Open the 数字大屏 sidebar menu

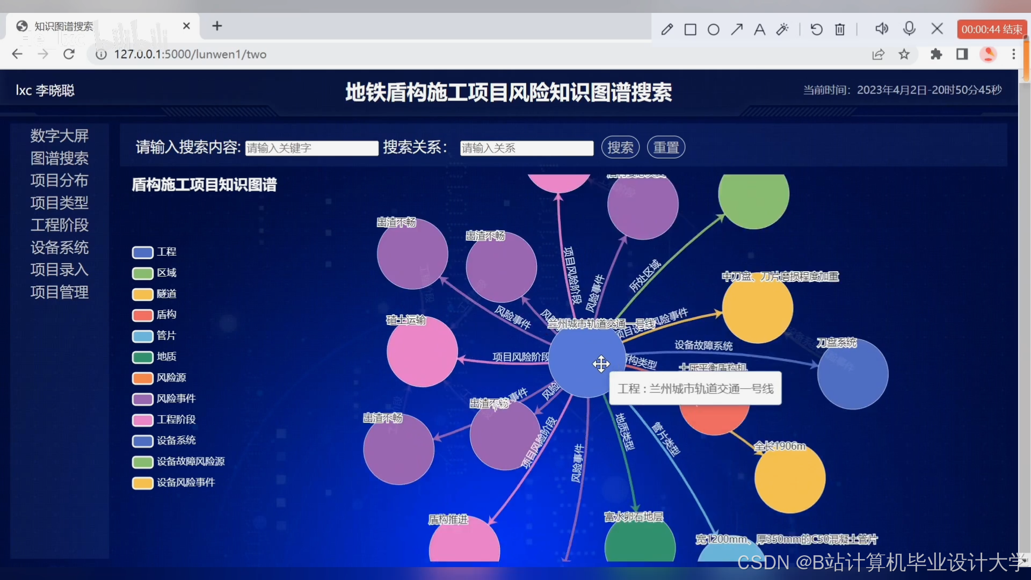coord(59,135)
